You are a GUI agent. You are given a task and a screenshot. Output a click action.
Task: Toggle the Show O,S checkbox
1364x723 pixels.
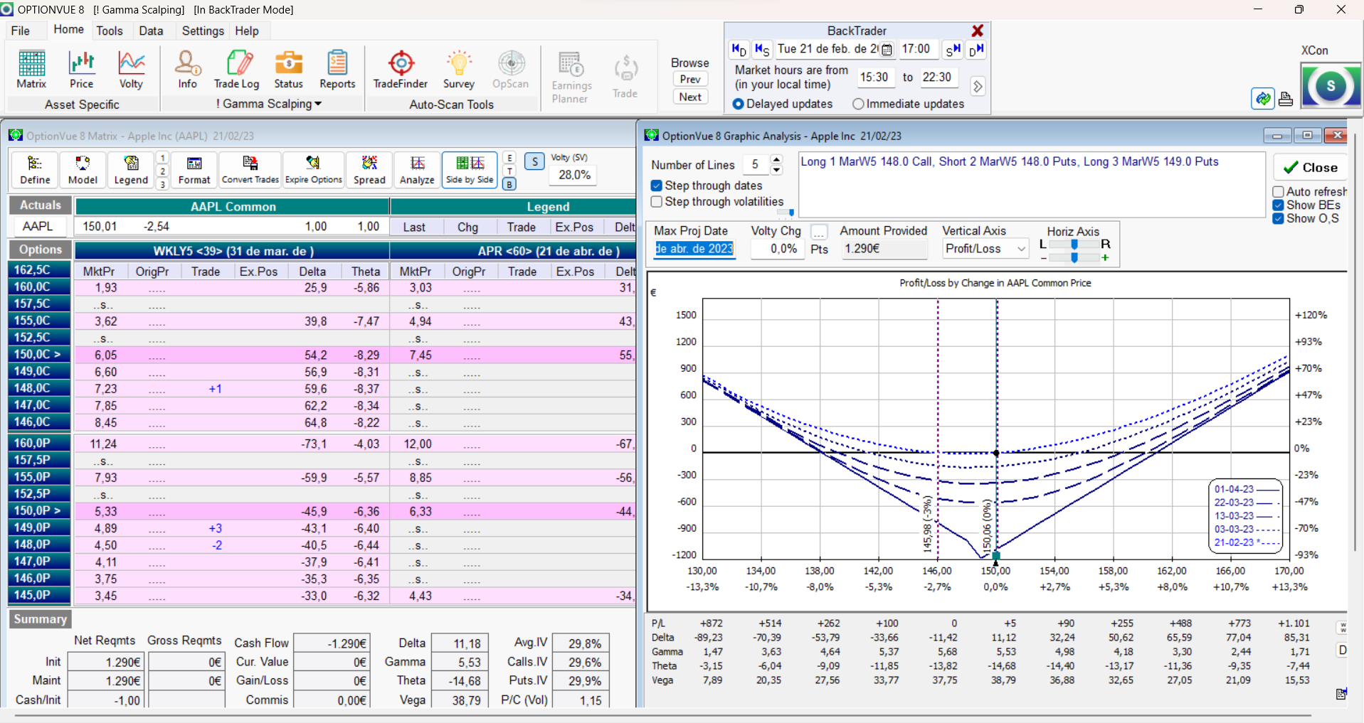click(x=1279, y=219)
